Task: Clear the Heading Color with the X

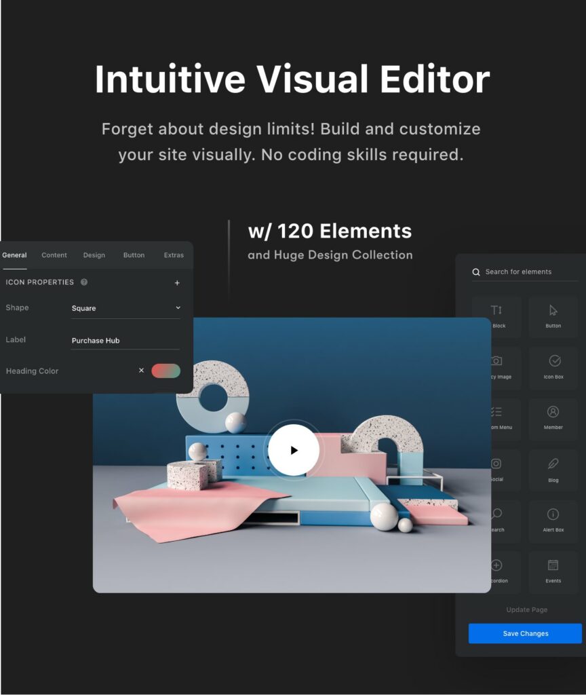Action: (x=141, y=371)
